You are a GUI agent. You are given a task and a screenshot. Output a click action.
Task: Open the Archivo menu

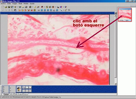tap(3, 4)
